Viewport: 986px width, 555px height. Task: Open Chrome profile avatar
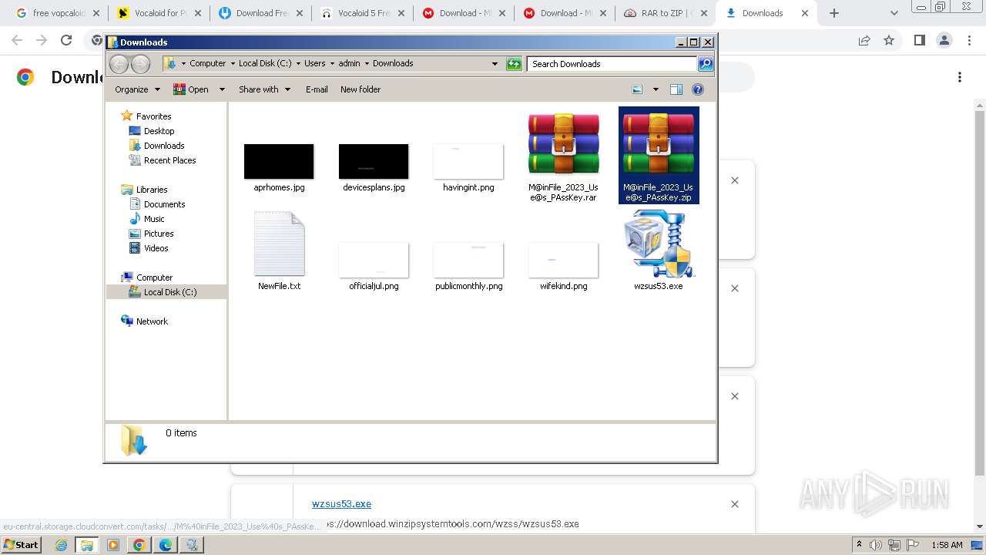point(944,41)
